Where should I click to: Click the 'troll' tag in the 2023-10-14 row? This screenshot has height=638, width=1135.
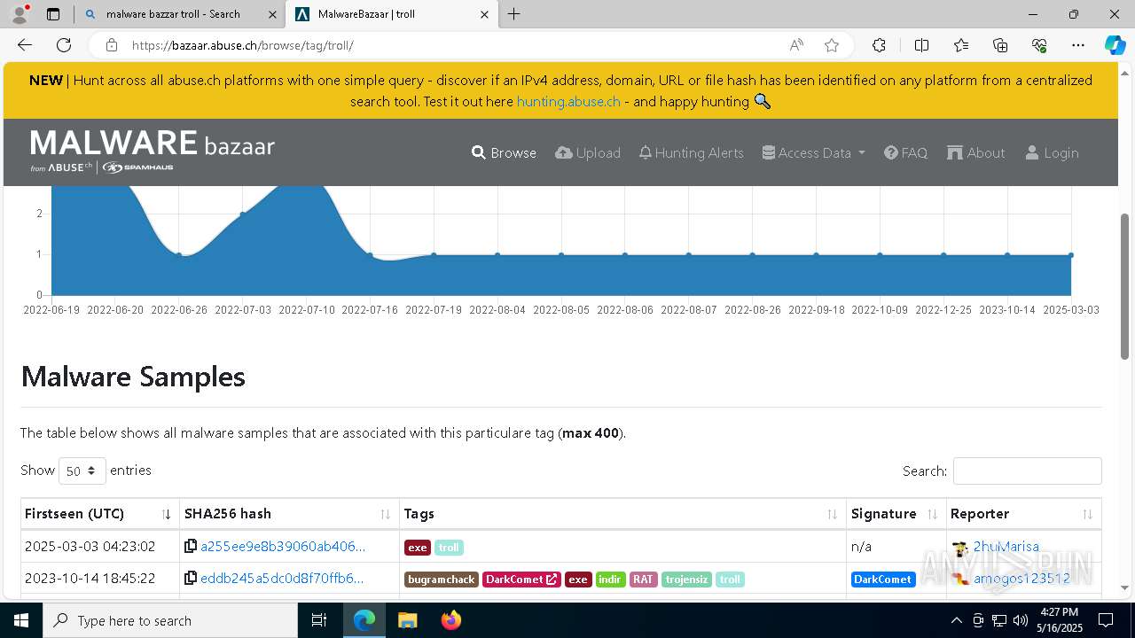tap(730, 580)
